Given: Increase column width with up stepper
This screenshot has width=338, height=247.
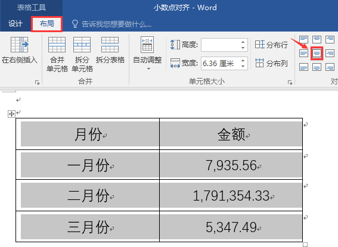Looking at the screenshot, I should [243, 61].
